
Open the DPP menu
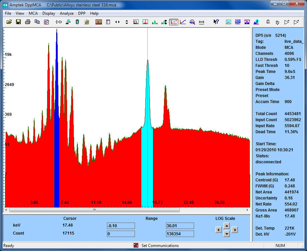[82, 13]
